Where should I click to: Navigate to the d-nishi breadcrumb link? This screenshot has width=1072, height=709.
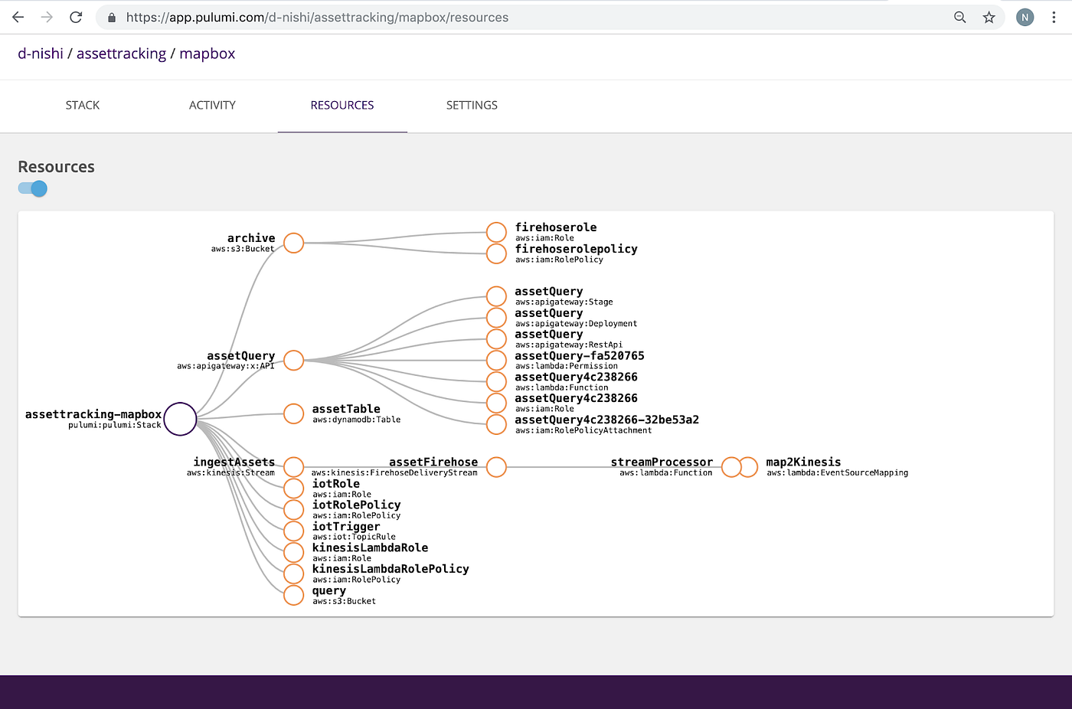[40, 53]
